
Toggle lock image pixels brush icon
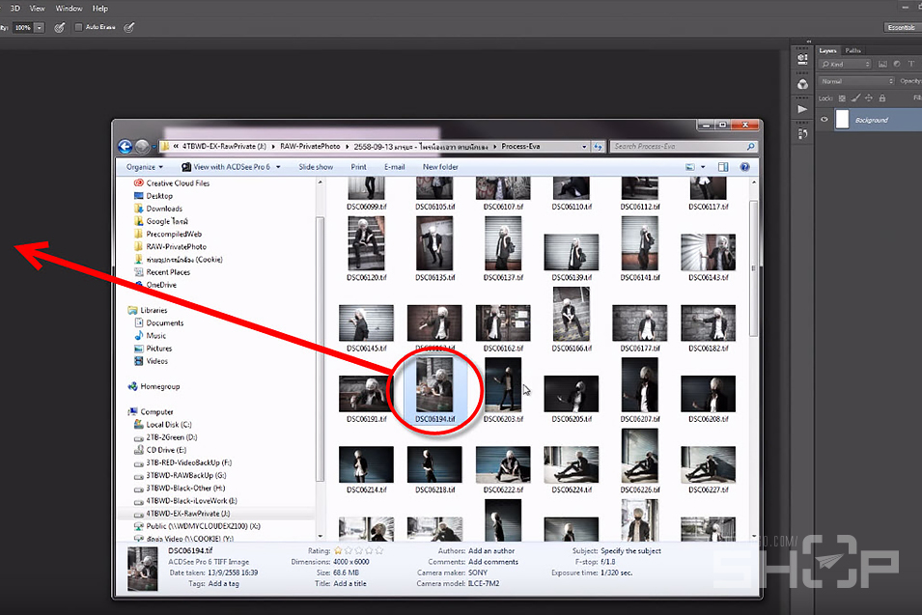pyautogui.click(x=855, y=98)
